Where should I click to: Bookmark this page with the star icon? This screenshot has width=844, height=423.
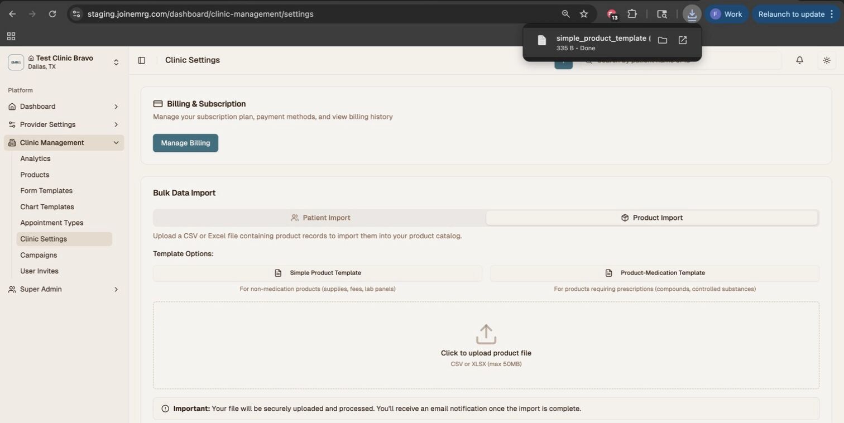pyautogui.click(x=584, y=14)
